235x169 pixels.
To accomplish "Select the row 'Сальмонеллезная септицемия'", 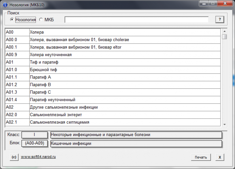I will click(x=113, y=122).
